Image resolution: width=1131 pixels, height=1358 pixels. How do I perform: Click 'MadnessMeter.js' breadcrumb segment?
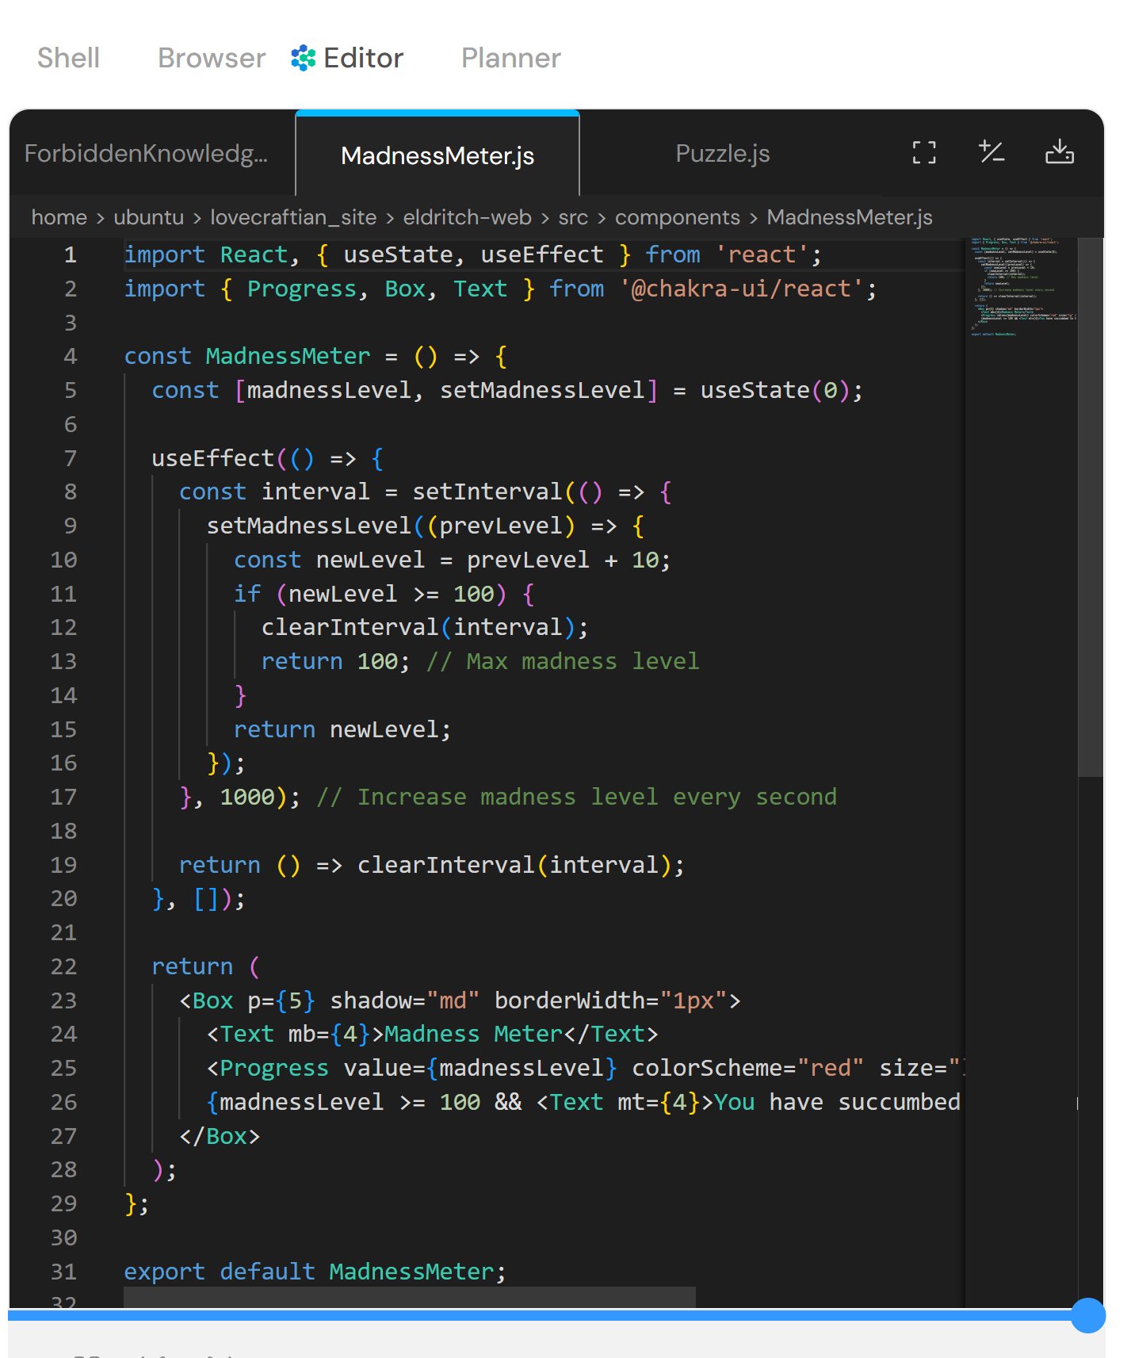coord(850,217)
